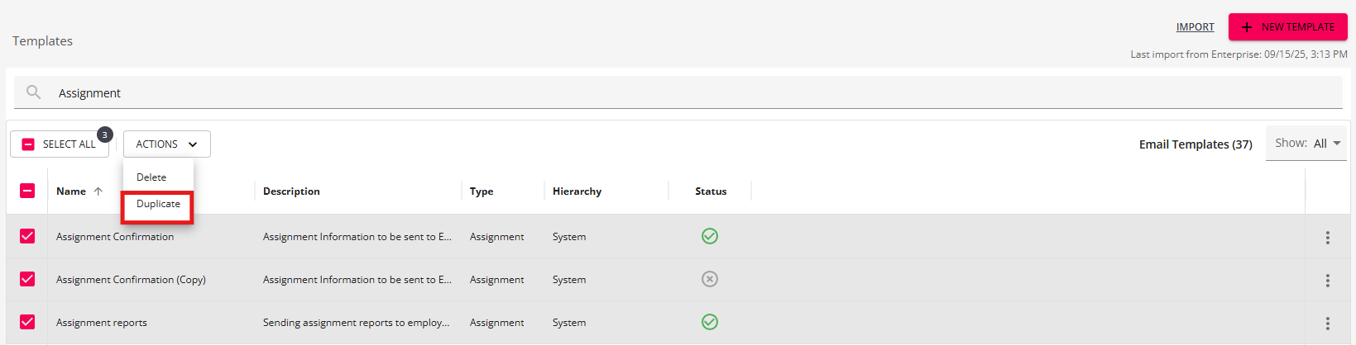Click green status icon for Assignment reports

pos(709,322)
